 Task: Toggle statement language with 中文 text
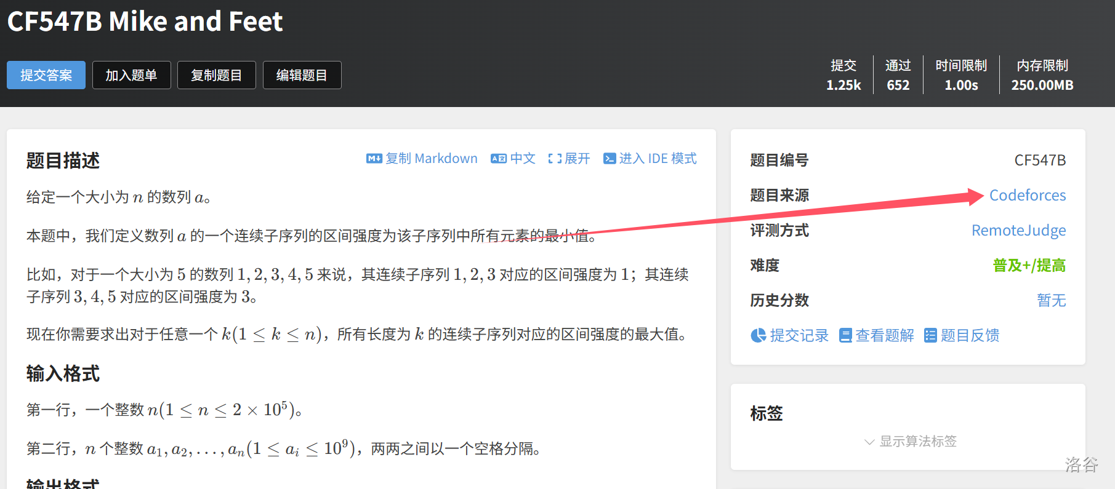(523, 159)
